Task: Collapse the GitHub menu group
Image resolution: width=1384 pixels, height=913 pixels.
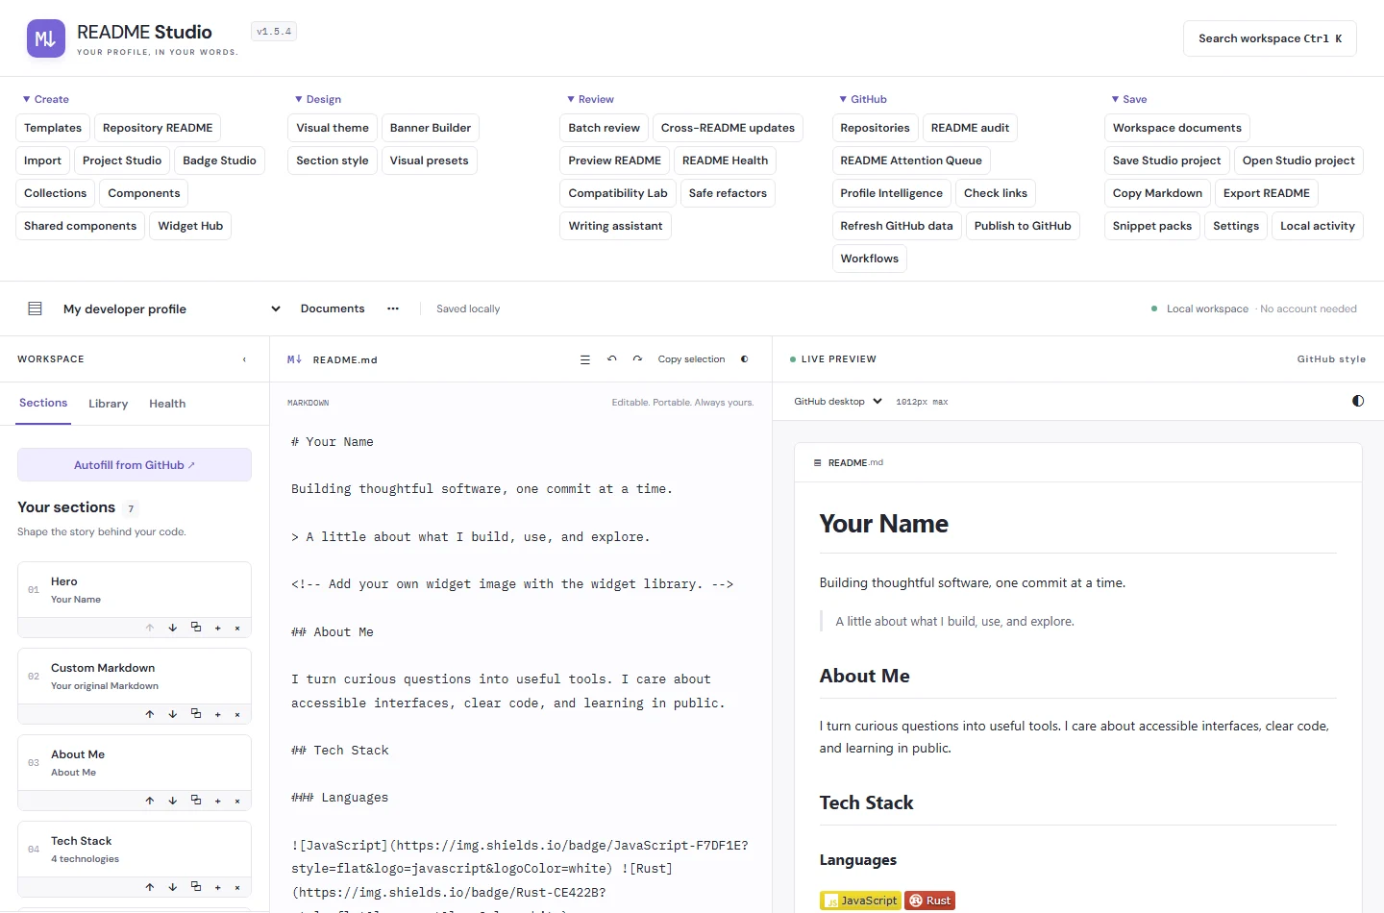Action: click(x=863, y=99)
